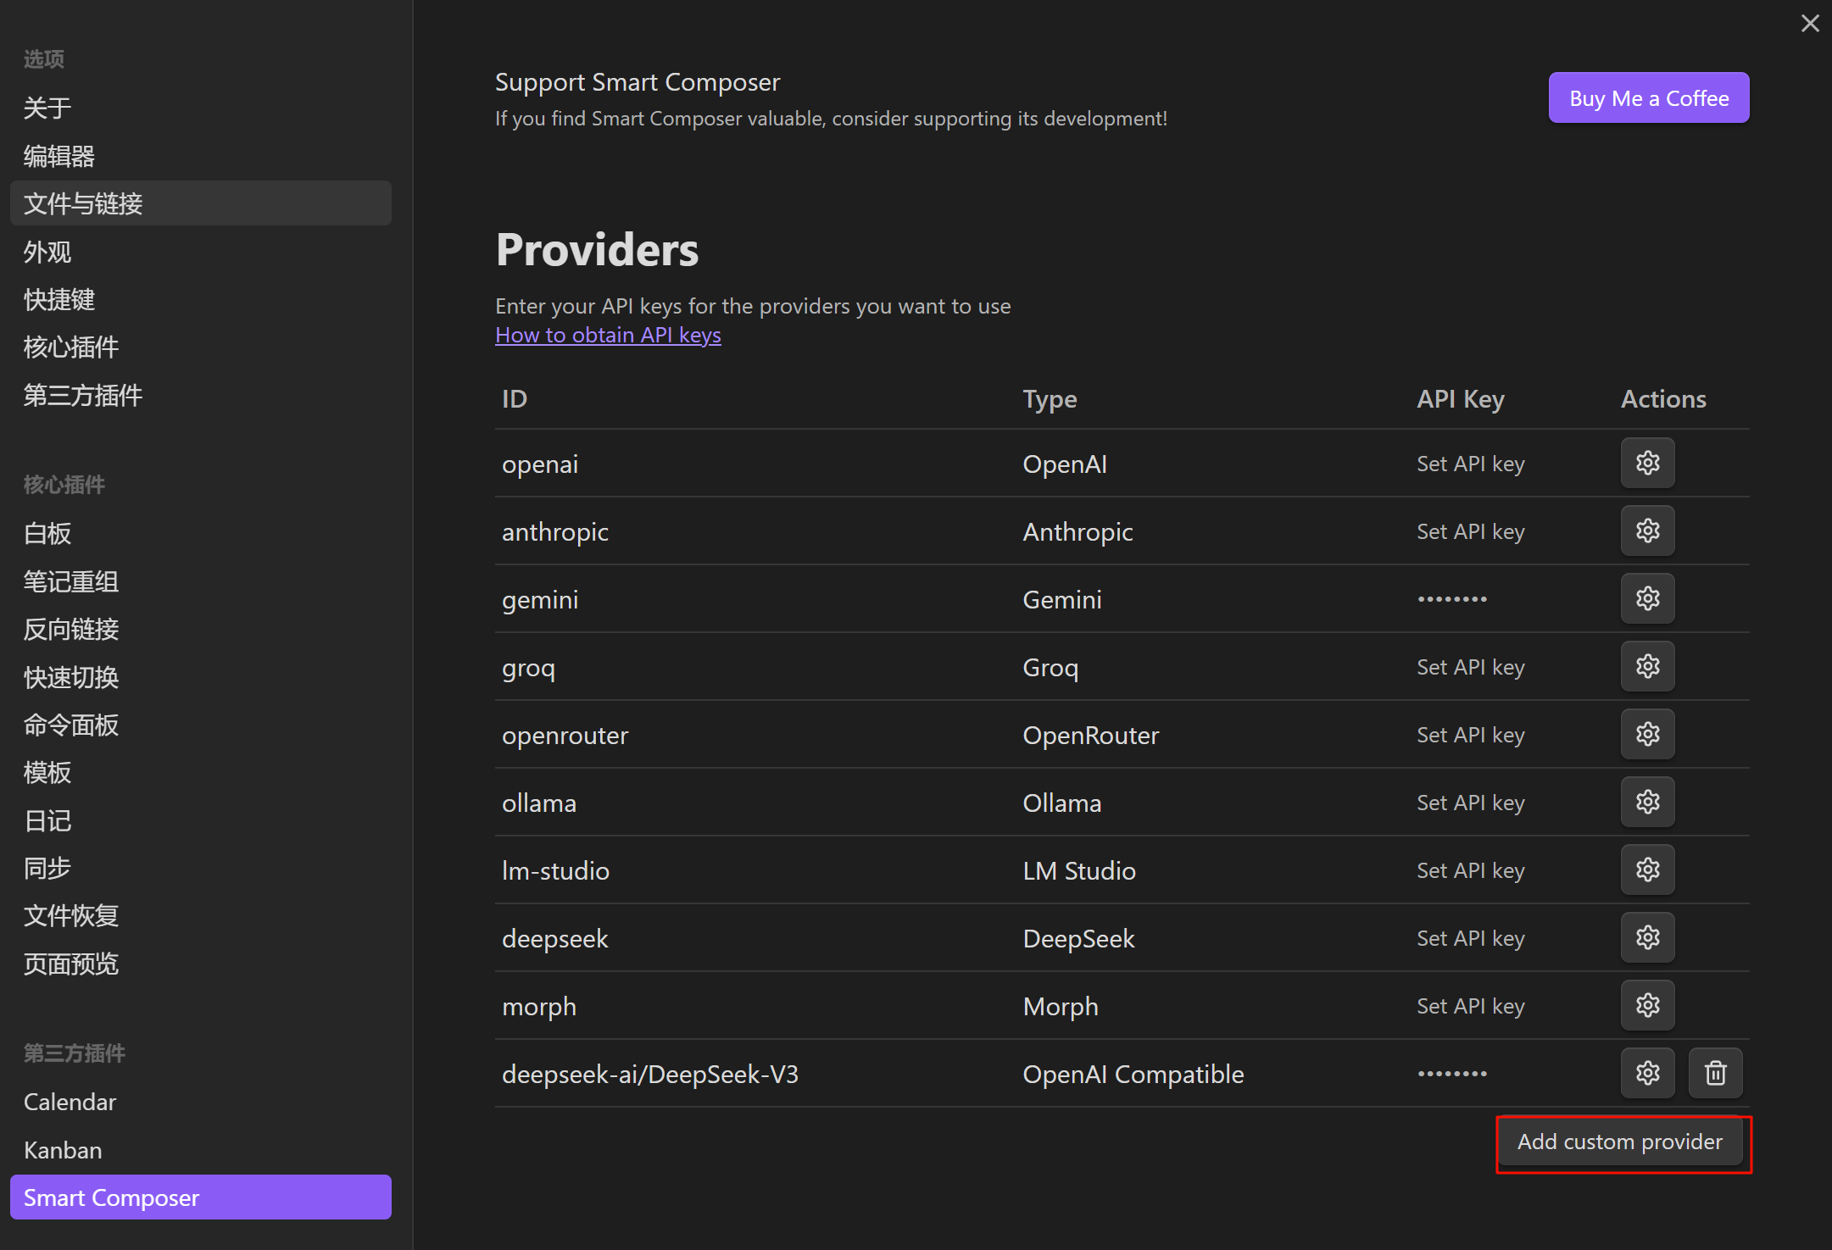The width and height of the screenshot is (1832, 1250).
Task: Open the 快捷键 settings tab
Action: [x=59, y=299]
